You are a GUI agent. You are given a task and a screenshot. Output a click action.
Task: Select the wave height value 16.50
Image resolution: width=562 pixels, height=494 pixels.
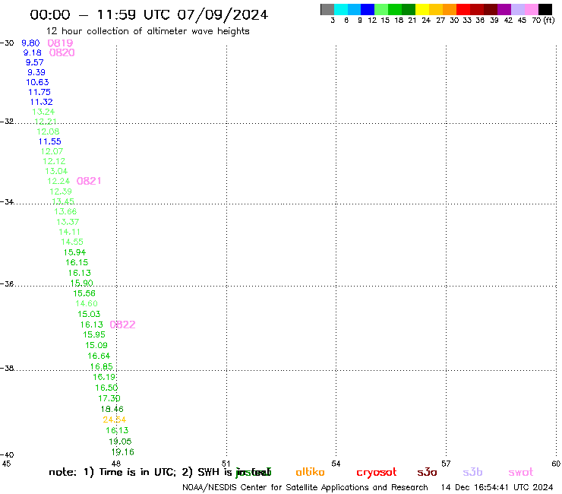tap(106, 388)
